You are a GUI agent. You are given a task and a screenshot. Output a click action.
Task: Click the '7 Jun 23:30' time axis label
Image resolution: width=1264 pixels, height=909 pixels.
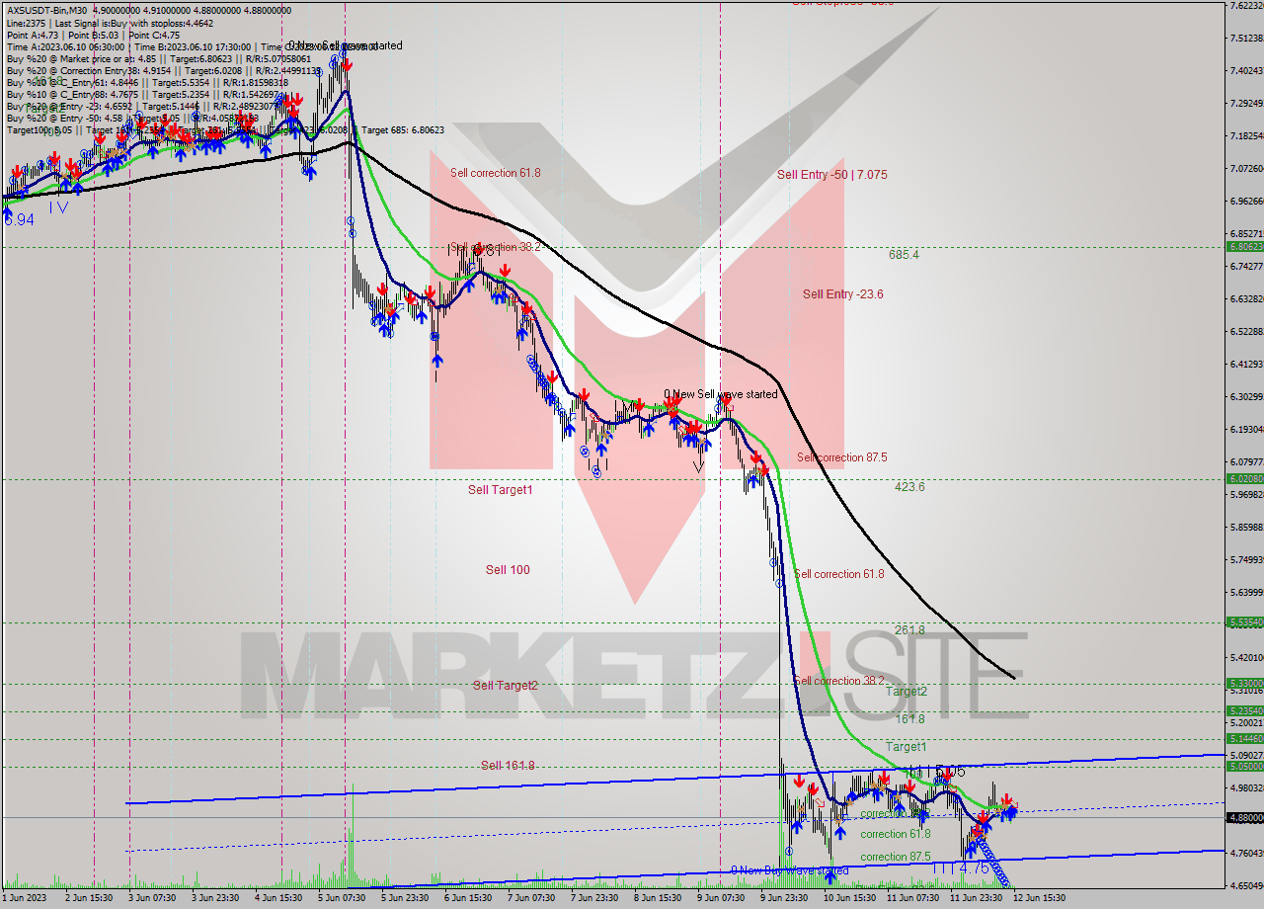pos(595,898)
